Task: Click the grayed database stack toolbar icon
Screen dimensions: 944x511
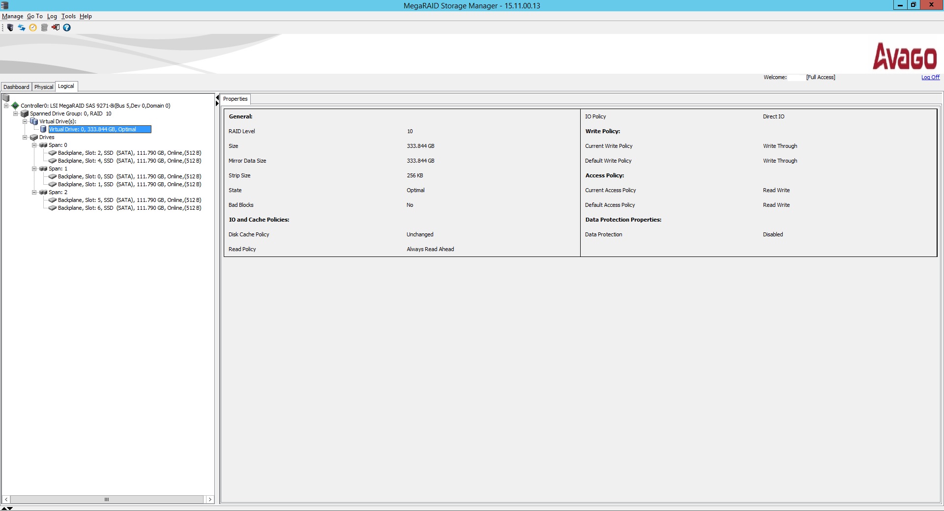Action: pos(44,28)
